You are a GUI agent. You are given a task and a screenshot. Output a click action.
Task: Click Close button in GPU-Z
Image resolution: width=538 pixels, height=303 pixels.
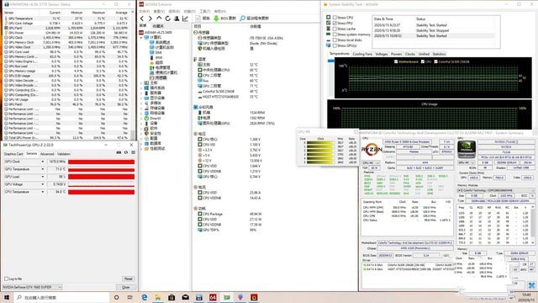(126, 287)
